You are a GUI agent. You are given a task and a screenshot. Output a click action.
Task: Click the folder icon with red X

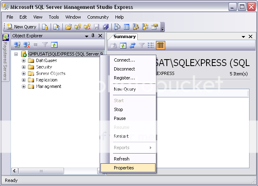(87, 27)
